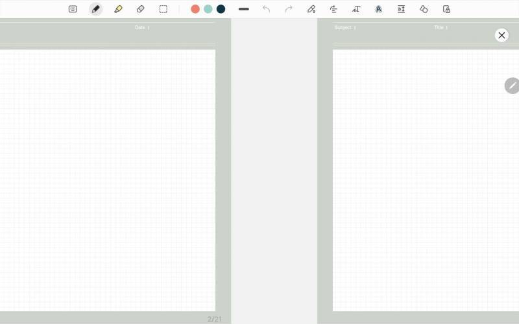
Task: Pick the dark navy pen color
Action: pos(221,9)
